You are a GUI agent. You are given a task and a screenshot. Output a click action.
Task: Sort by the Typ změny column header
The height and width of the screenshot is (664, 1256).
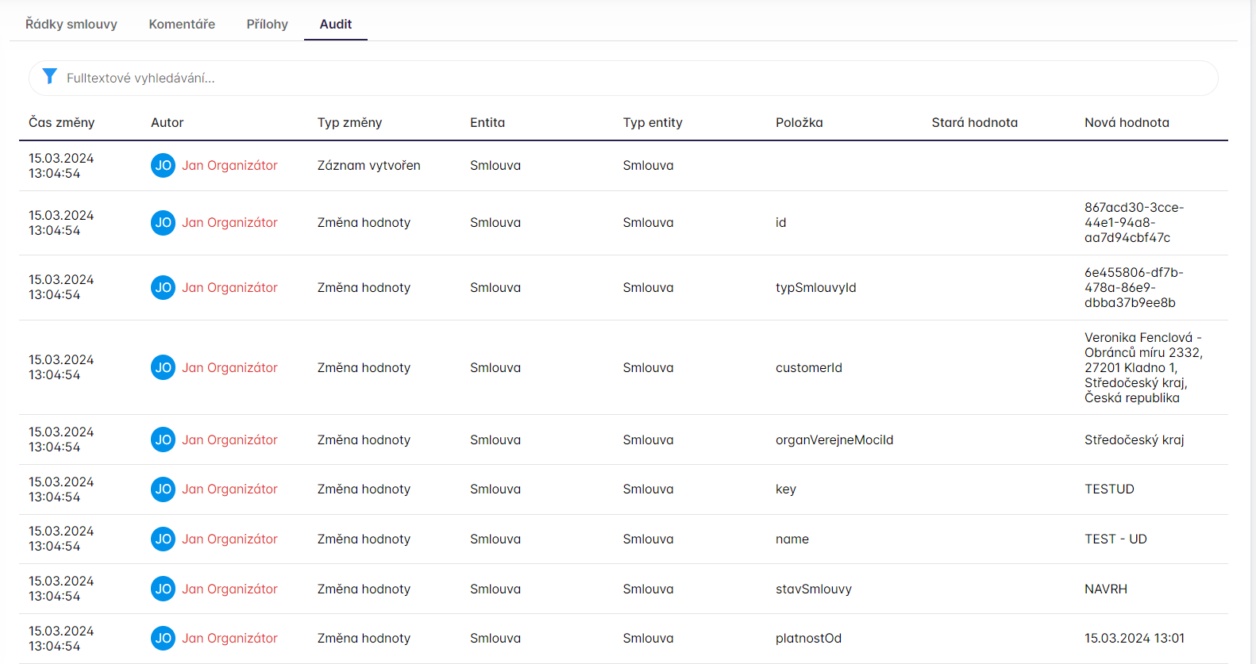(349, 122)
